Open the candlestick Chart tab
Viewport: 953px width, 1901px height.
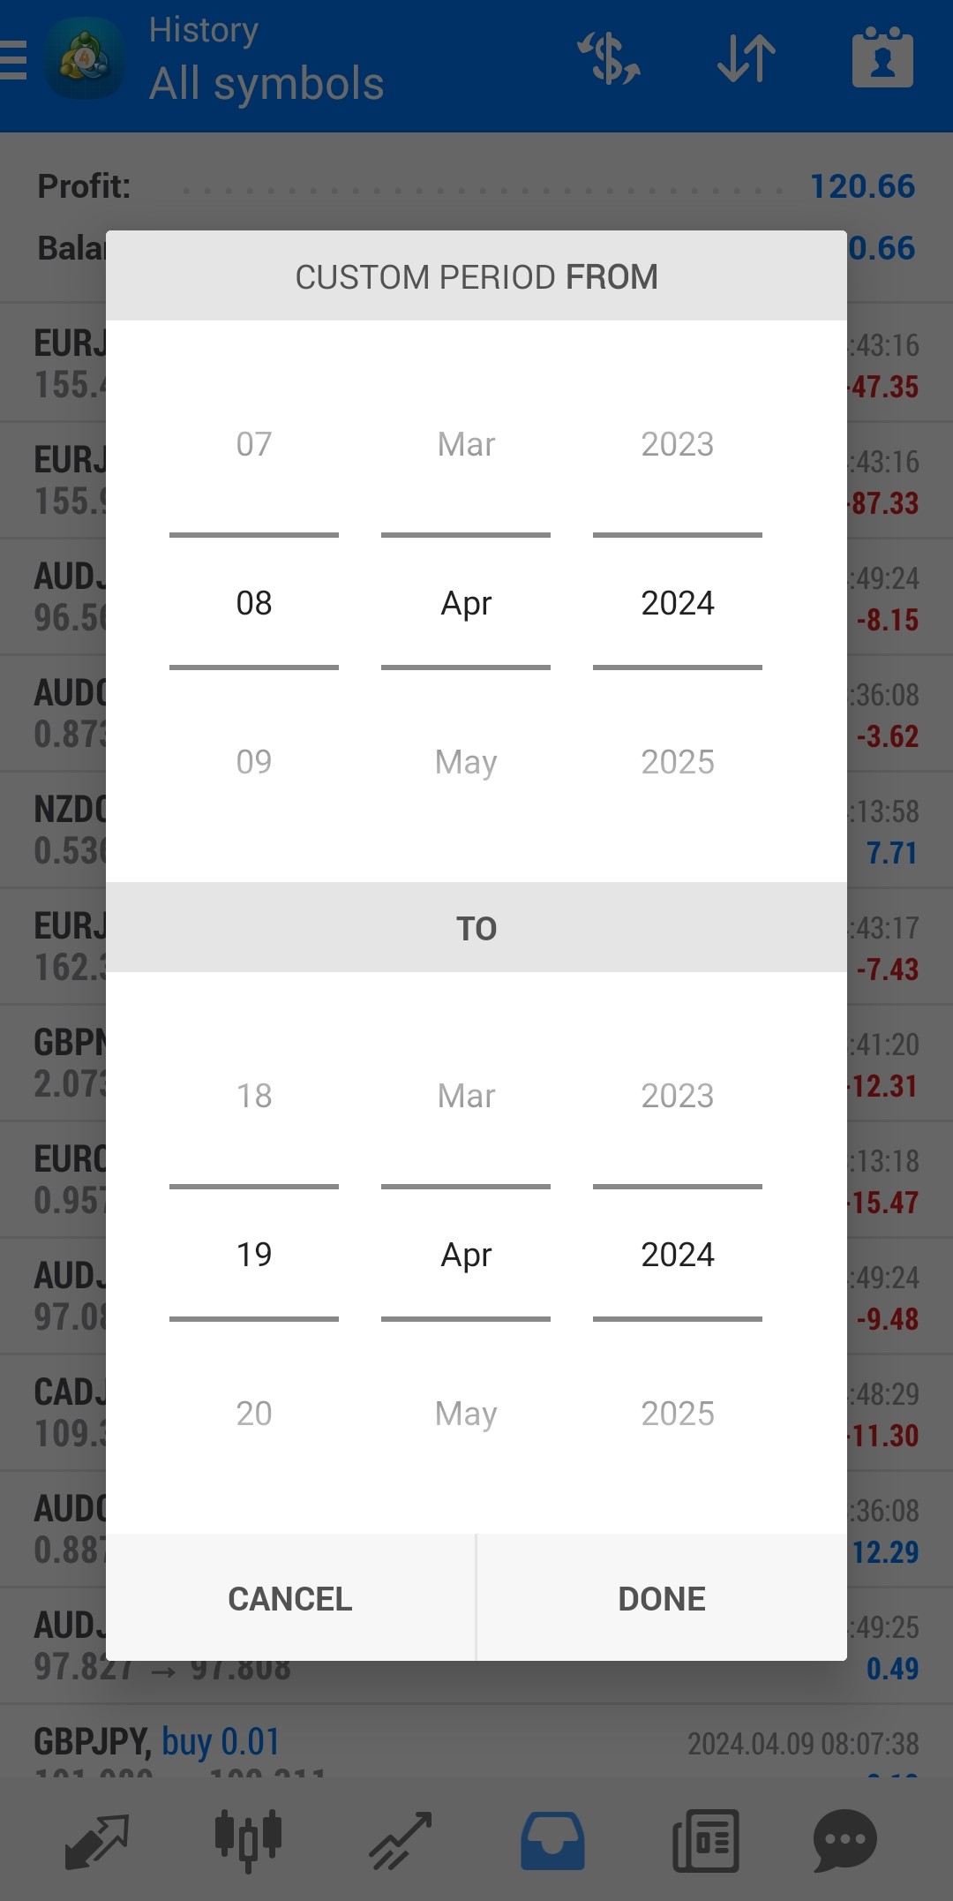point(248,1841)
